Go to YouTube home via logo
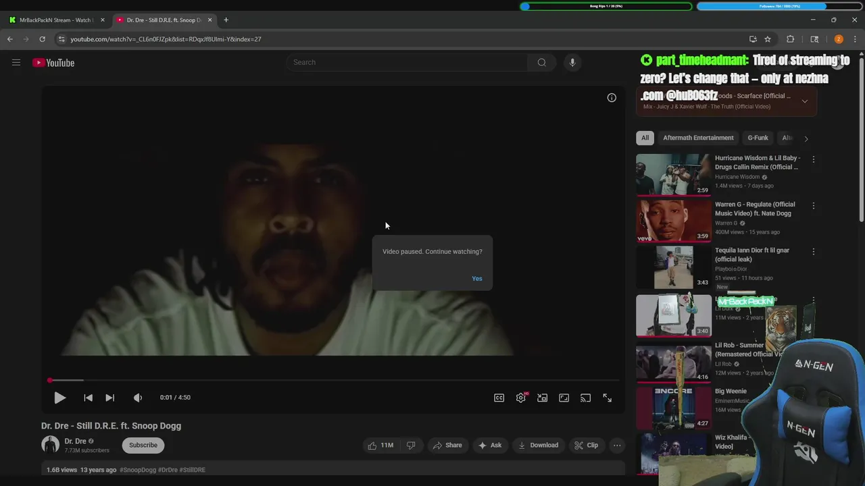 click(x=53, y=63)
